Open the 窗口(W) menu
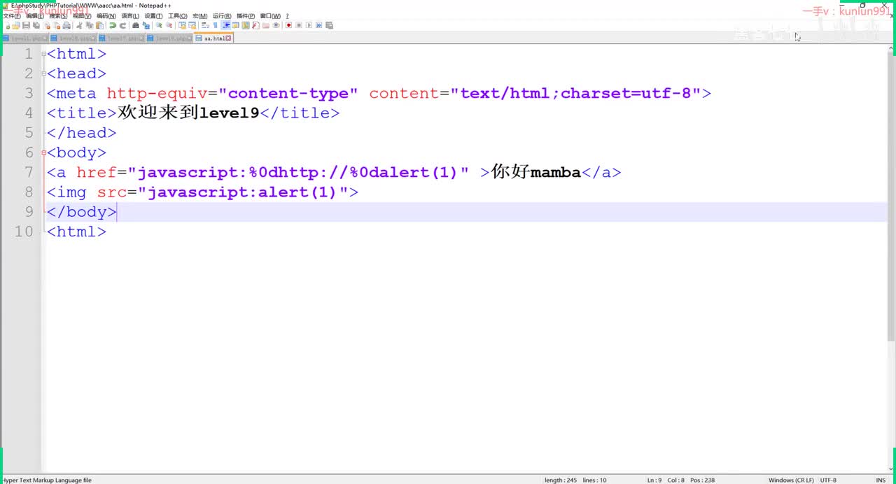The width and height of the screenshot is (896, 484). [270, 15]
